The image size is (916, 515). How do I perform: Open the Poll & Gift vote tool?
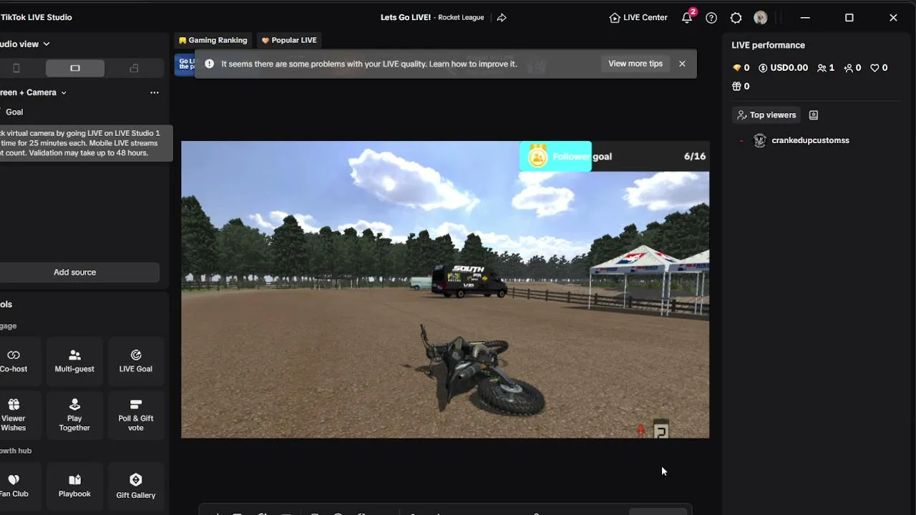(136, 415)
